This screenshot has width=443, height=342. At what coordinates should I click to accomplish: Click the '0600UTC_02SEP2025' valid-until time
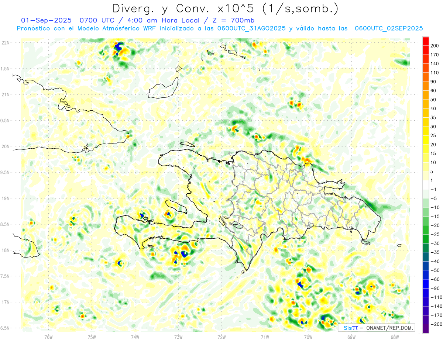point(389,28)
